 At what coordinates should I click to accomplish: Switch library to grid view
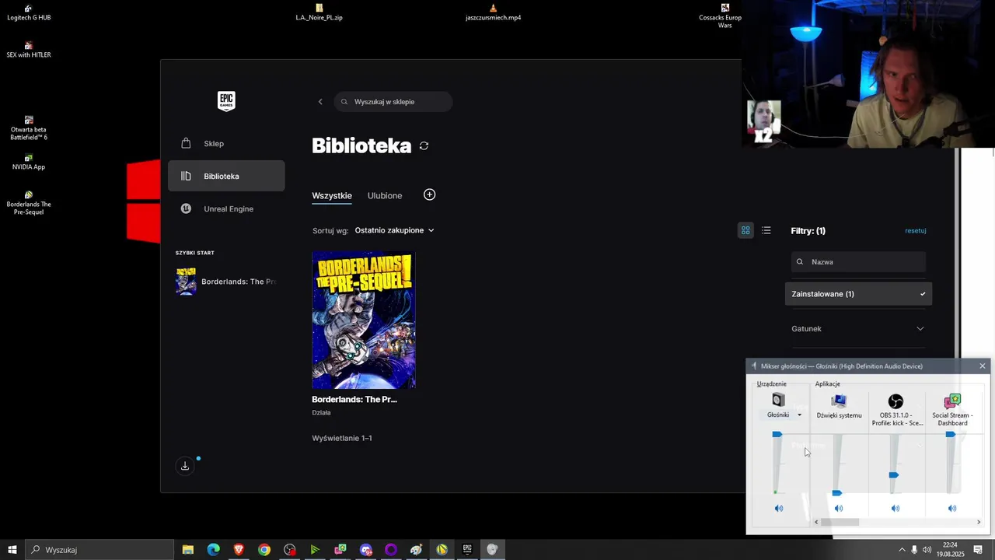pyautogui.click(x=745, y=230)
